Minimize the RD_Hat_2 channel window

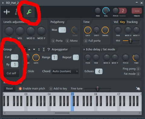click(137, 2)
